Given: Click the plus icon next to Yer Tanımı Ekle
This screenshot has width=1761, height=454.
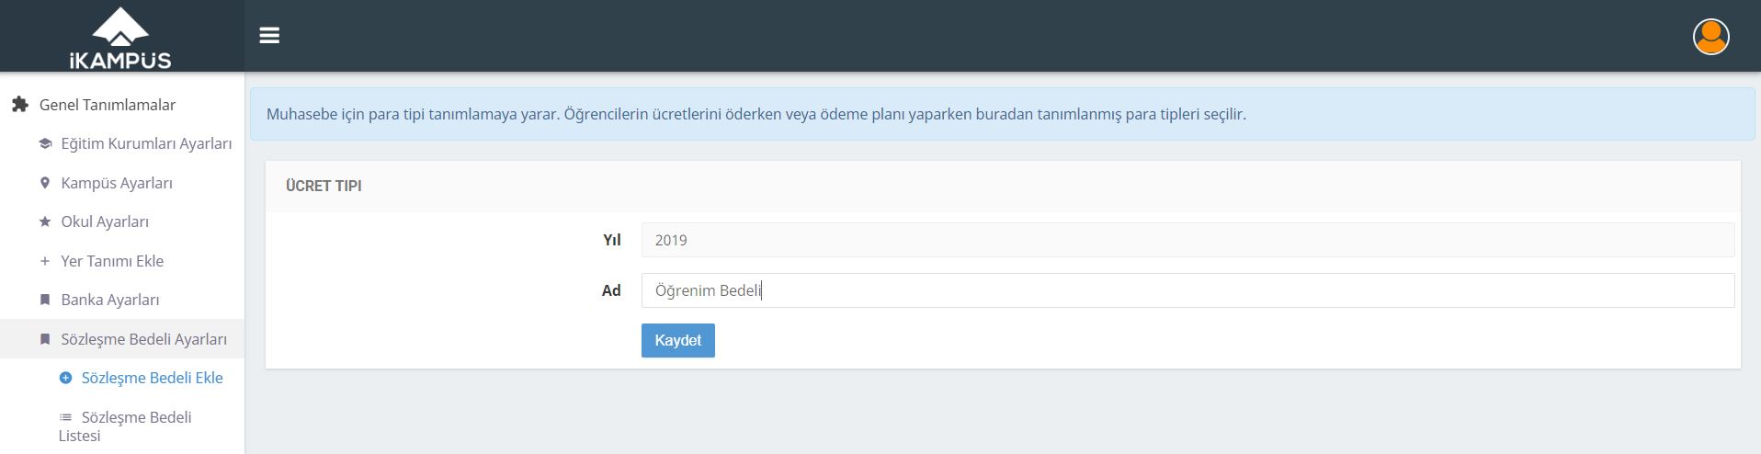Looking at the screenshot, I should (45, 261).
